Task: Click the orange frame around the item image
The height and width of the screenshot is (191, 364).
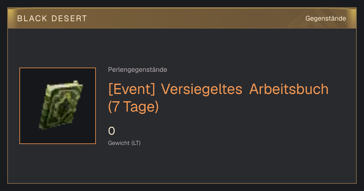Action: pos(58,106)
